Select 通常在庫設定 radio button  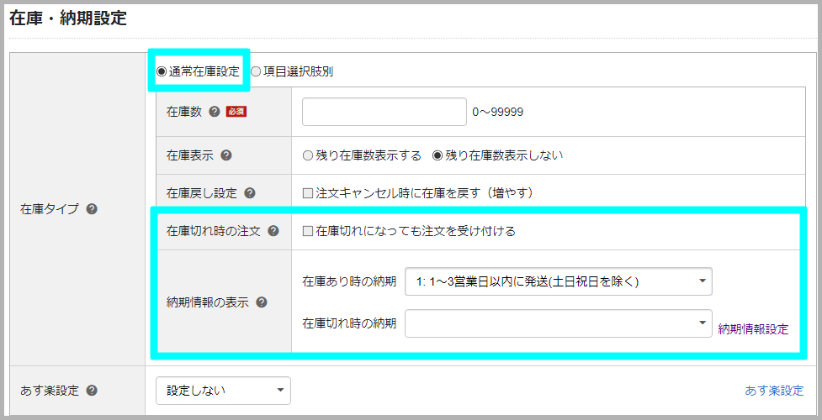pyautogui.click(x=162, y=71)
